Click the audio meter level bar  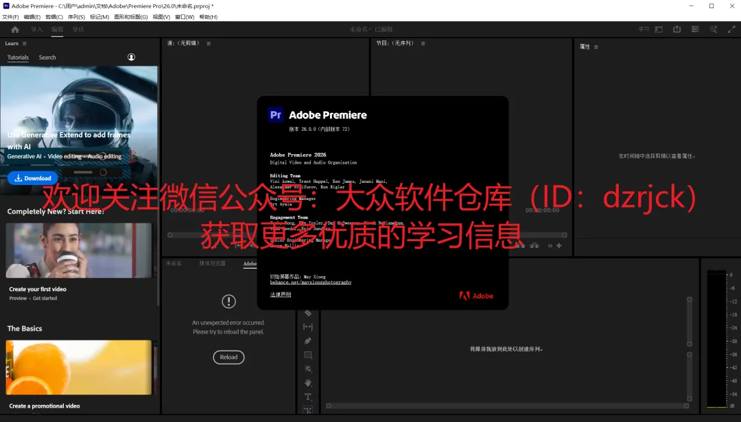click(717, 339)
